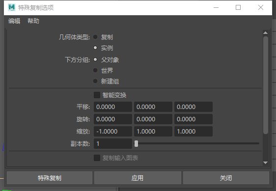
Task: Click the first 平移 X value field
Action: [x=113, y=107]
